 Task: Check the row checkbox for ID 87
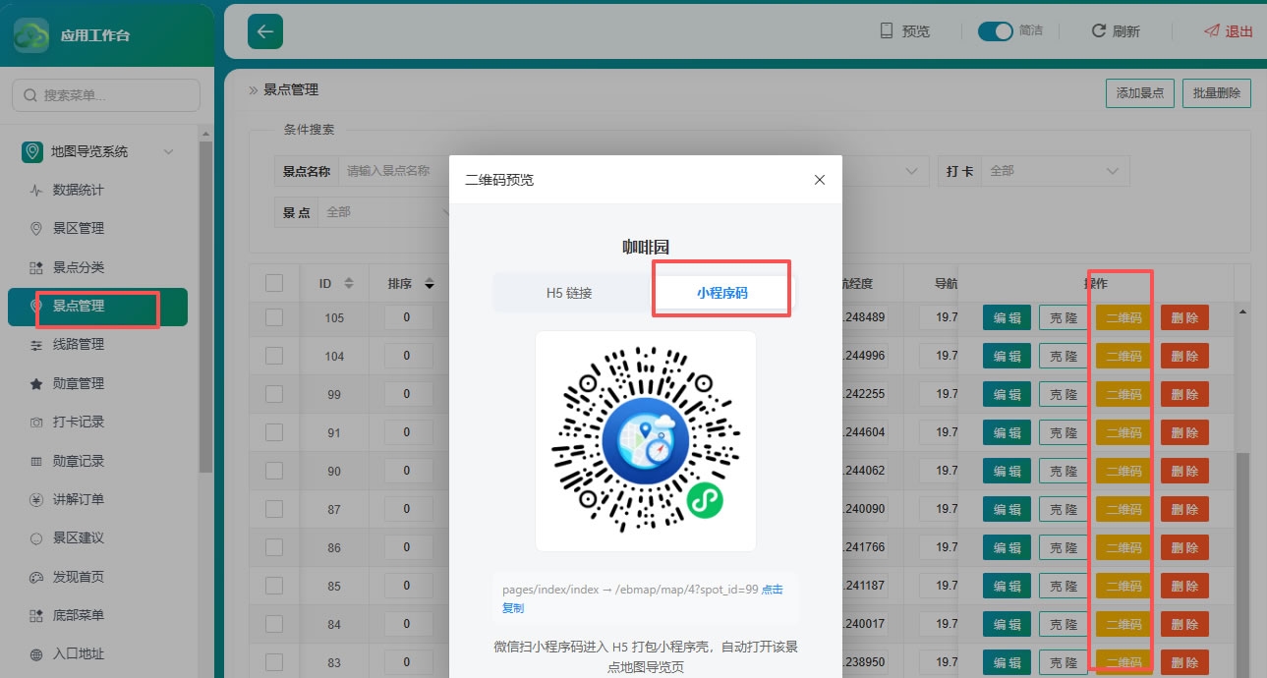(274, 509)
